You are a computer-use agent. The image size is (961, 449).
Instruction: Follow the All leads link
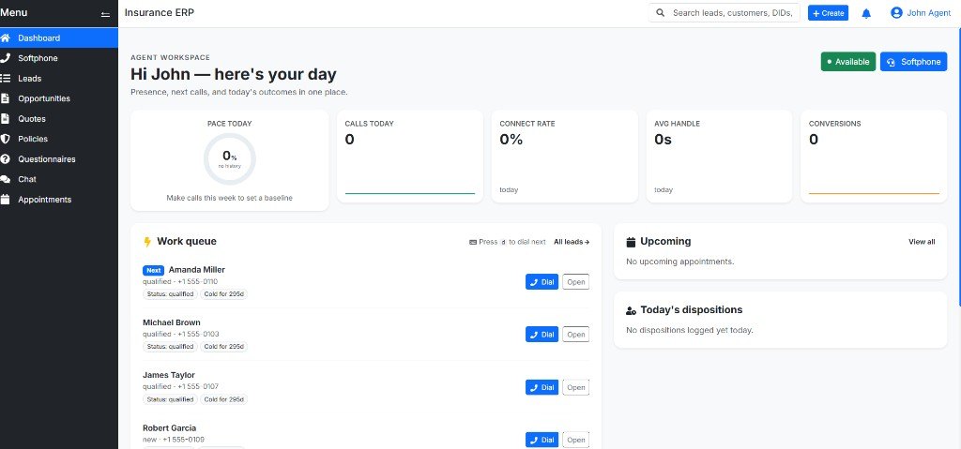tap(572, 242)
